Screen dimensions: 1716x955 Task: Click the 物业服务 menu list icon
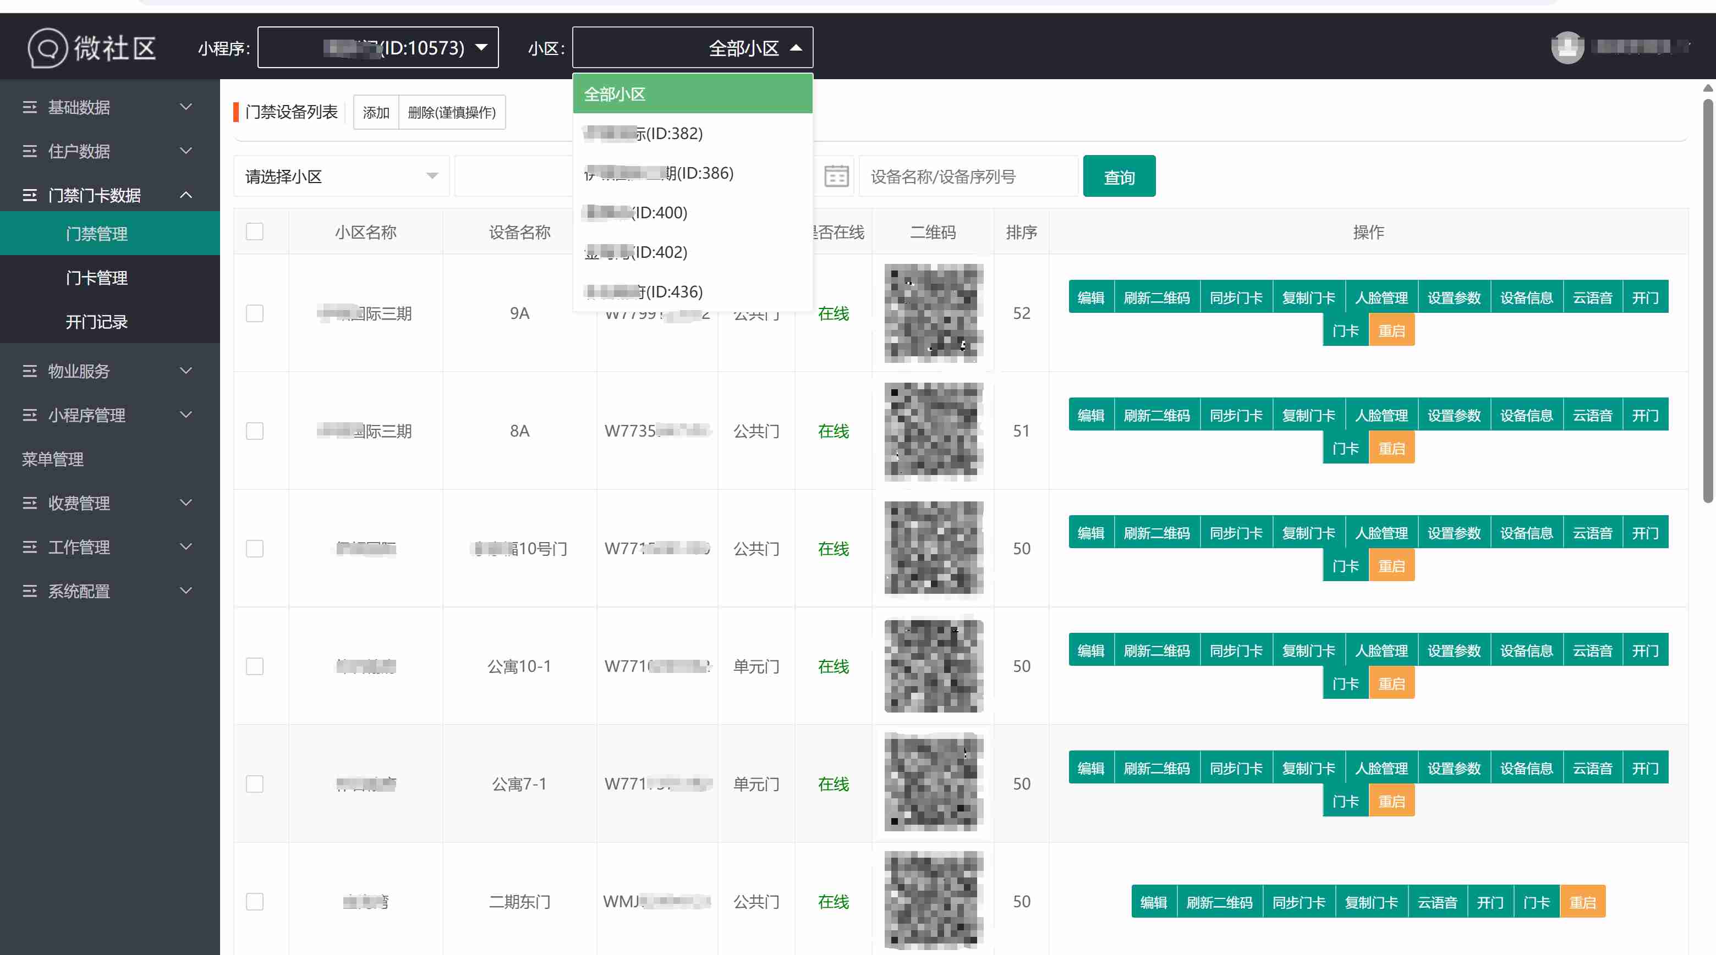(x=29, y=371)
